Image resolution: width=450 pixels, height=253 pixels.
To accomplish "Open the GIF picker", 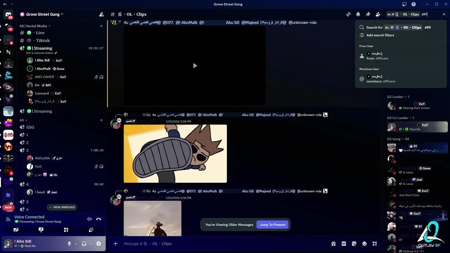I will 344,244.
